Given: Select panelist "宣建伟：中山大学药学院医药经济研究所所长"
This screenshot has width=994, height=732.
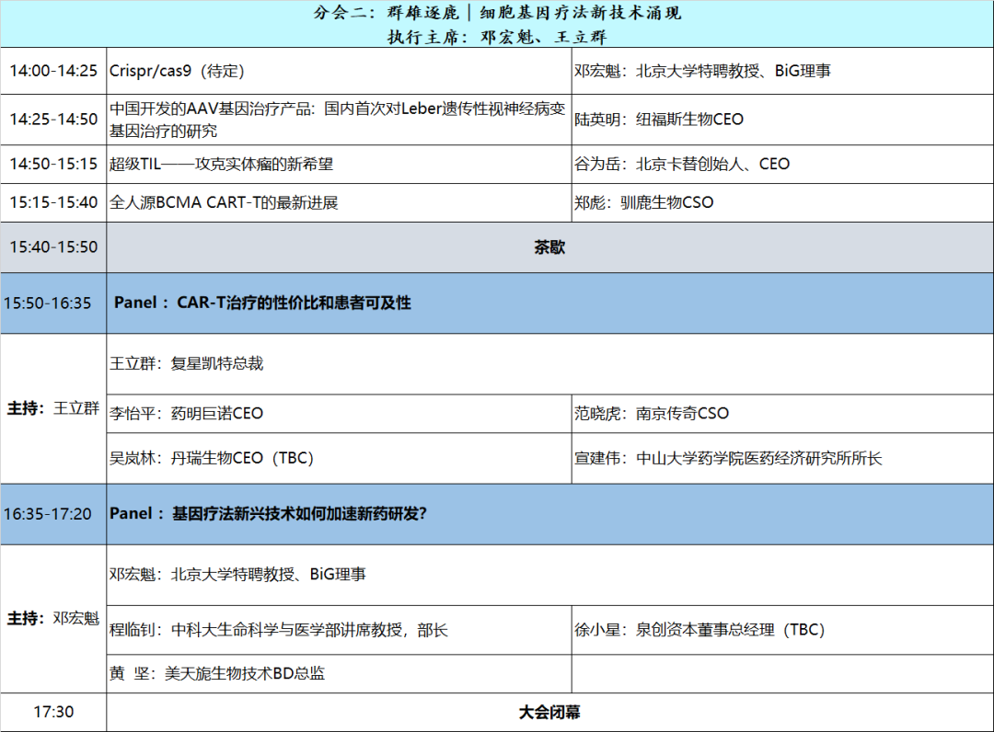Looking at the screenshot, I should 728,458.
